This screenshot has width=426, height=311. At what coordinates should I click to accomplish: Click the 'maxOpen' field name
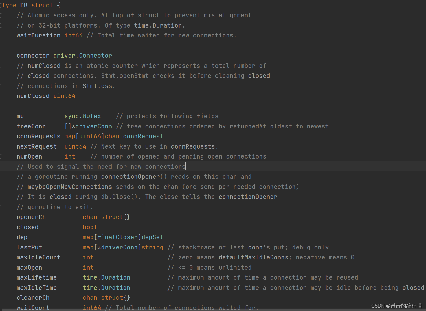pos(29,268)
